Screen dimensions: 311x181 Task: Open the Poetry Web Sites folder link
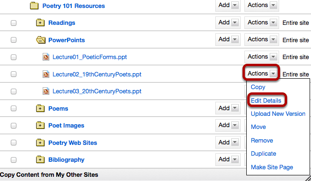[73, 143]
